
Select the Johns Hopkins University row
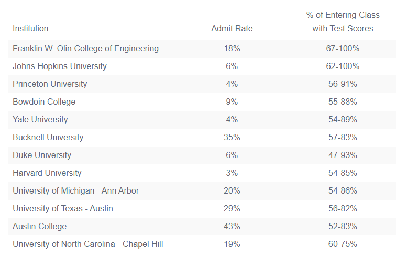pos(60,66)
